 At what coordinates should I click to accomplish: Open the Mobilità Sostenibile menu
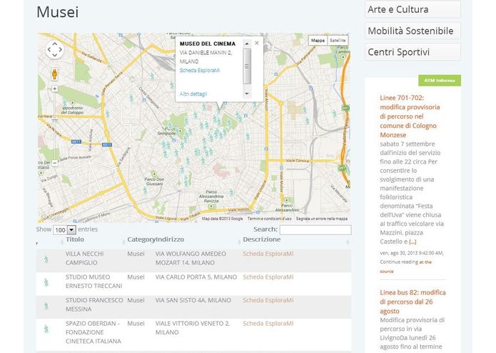[x=413, y=31]
